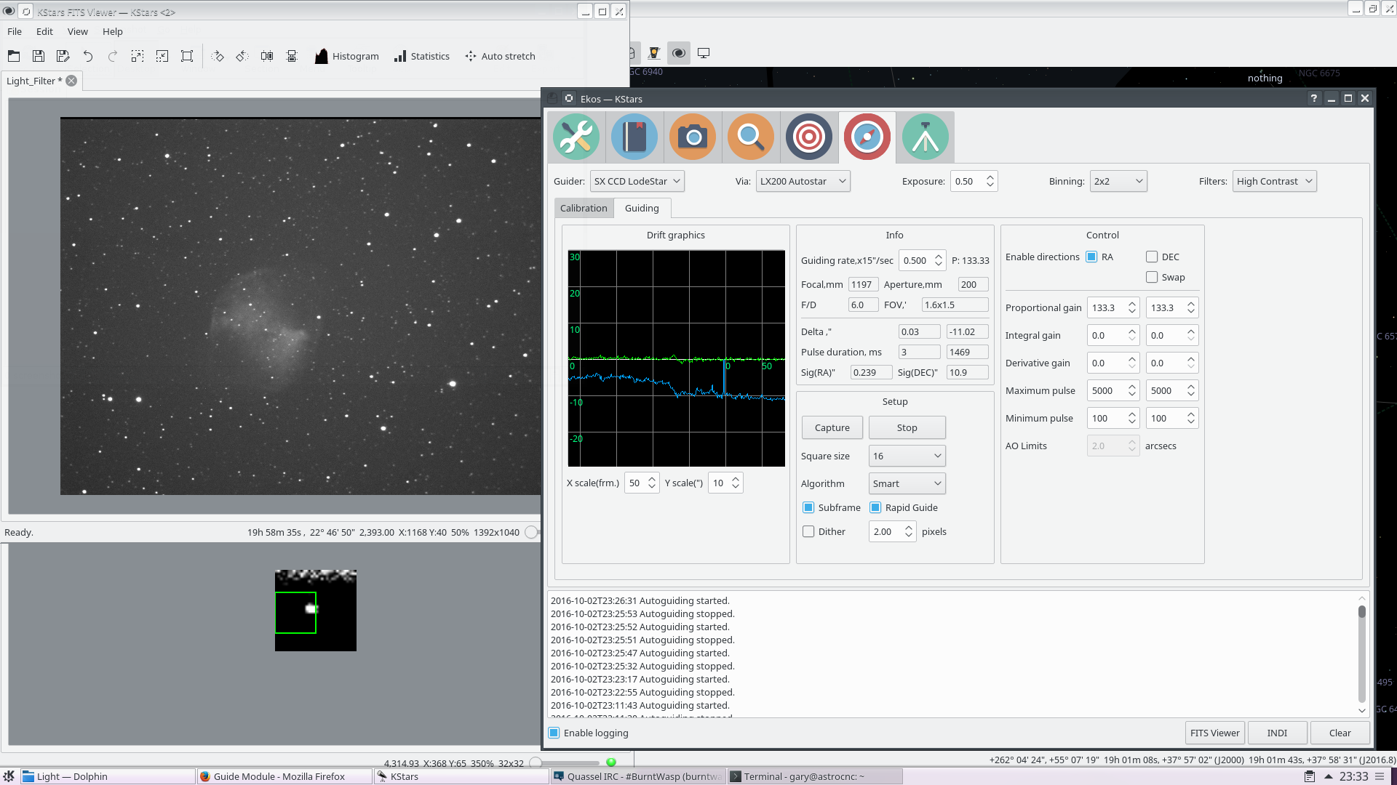This screenshot has height=785, width=1397.
Task: Click the Auto stretch toolbar button
Action: (x=500, y=56)
